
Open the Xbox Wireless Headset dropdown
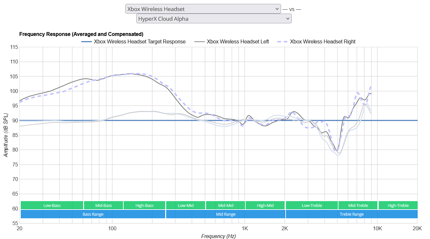203,9
